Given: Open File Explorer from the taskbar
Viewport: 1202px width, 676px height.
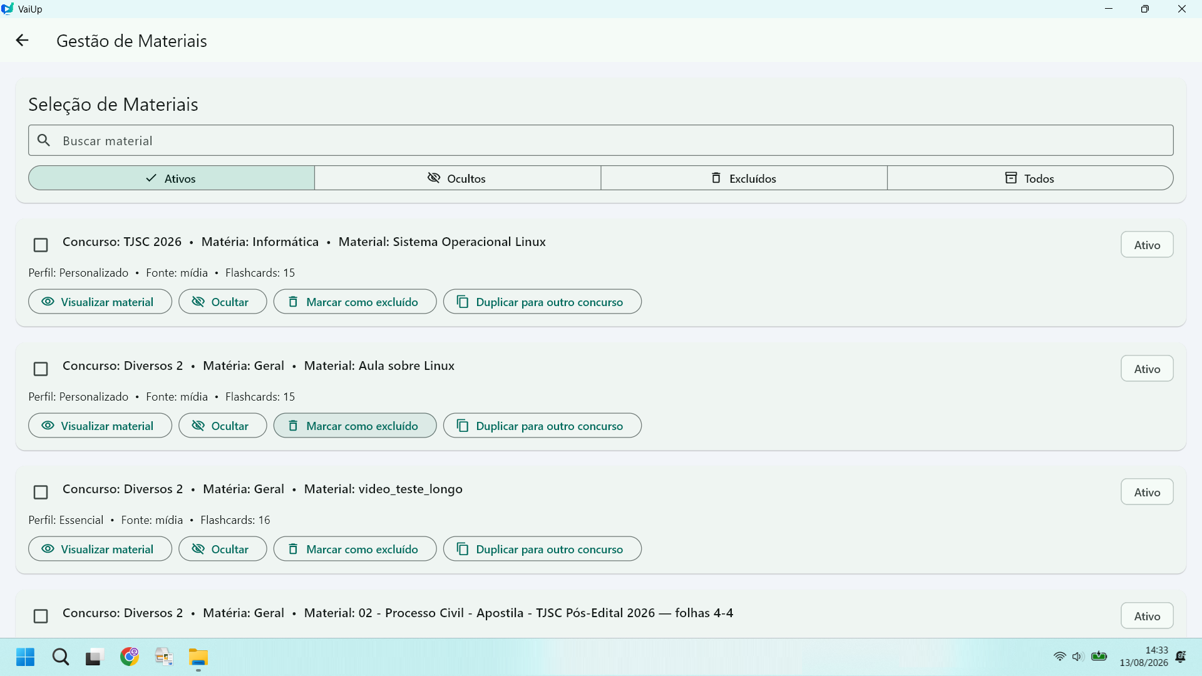Looking at the screenshot, I should click(x=198, y=657).
